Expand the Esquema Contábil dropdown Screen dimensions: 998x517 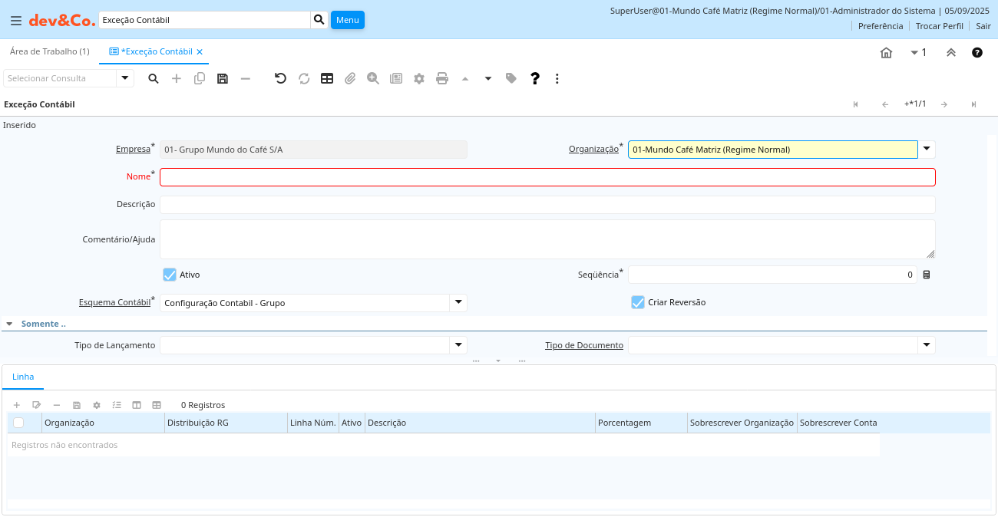pyautogui.click(x=458, y=302)
